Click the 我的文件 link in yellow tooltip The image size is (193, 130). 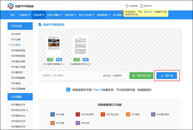[148, 12]
